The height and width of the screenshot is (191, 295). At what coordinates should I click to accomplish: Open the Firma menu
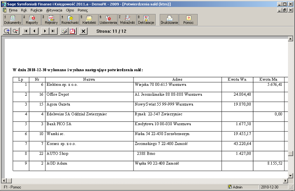pos(13,10)
